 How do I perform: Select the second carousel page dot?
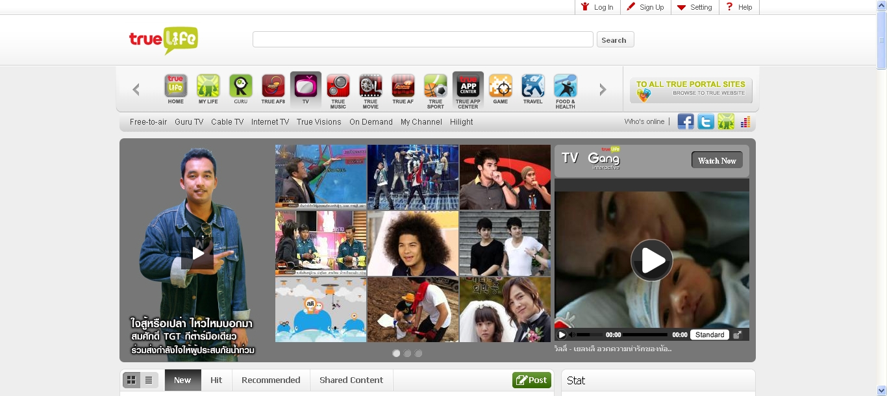(407, 353)
